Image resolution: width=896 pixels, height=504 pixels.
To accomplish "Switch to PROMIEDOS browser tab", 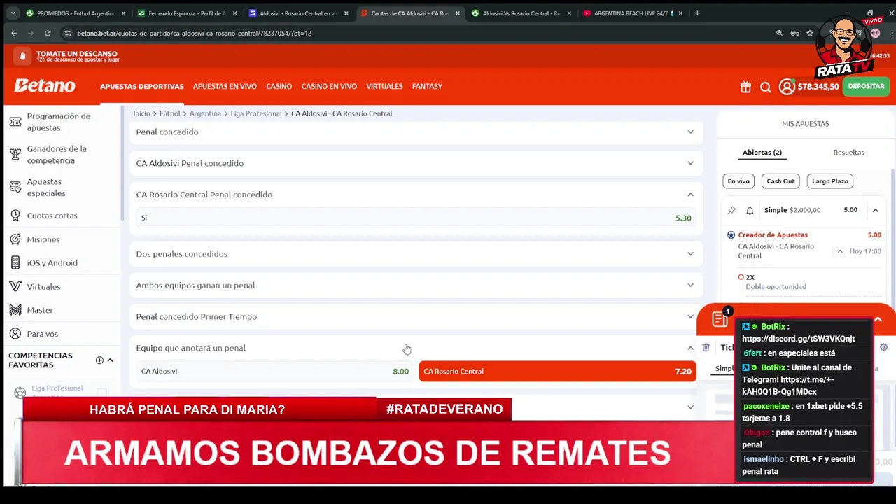I will [76, 13].
